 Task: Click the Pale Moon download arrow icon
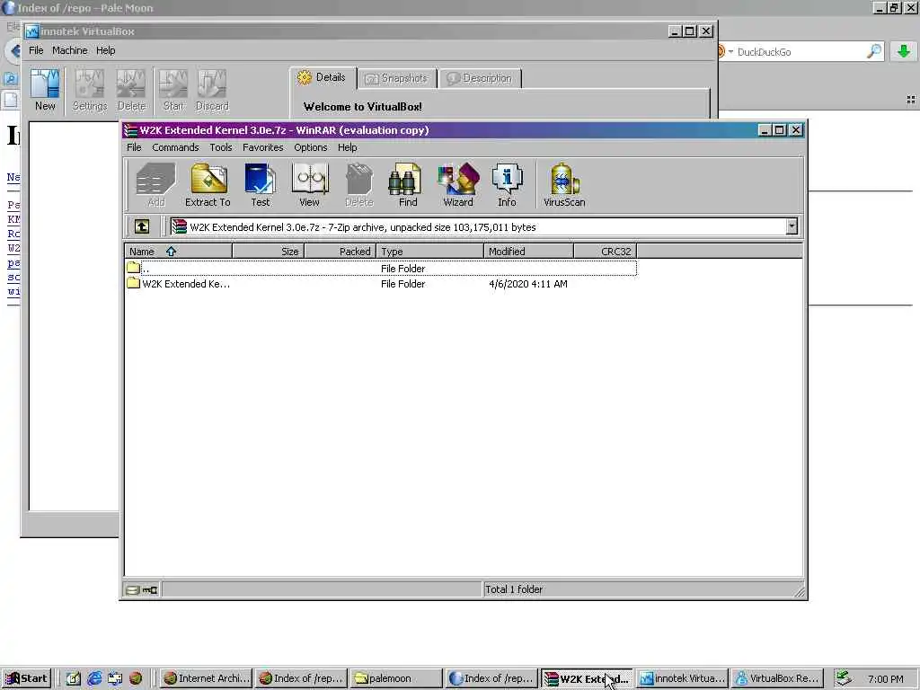click(x=904, y=51)
